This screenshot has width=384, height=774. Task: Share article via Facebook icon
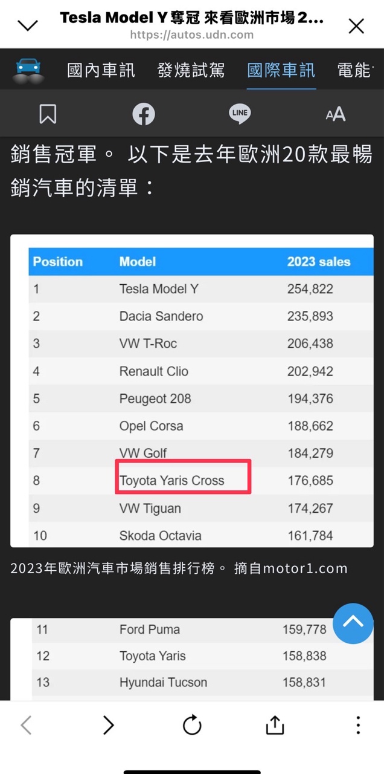click(144, 114)
